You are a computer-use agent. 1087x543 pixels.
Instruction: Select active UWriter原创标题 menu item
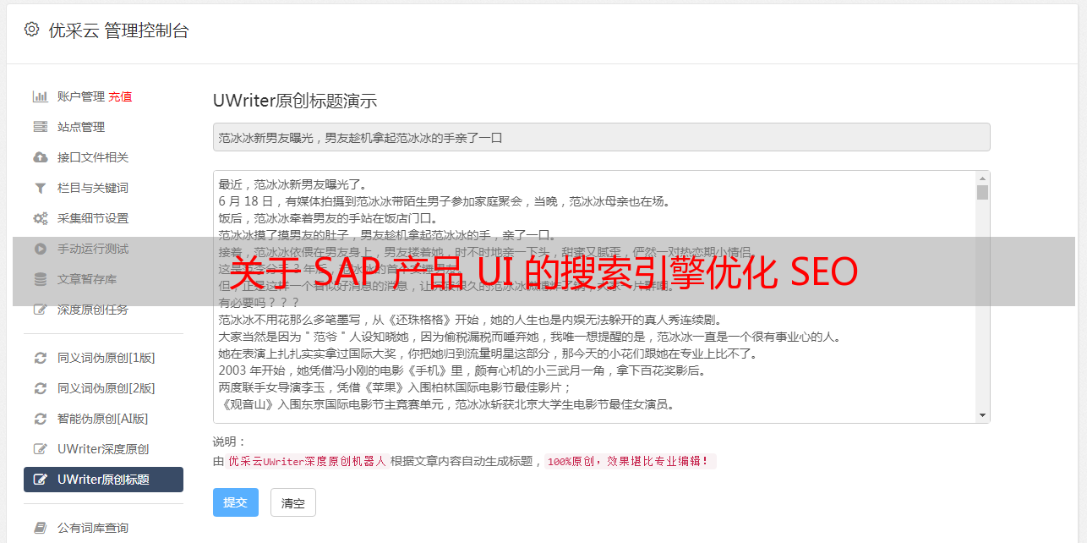pyautogui.click(x=103, y=480)
